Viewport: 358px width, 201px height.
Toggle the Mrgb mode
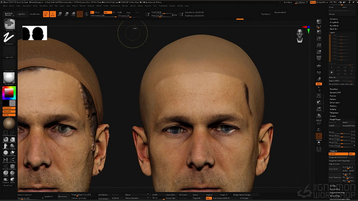click(97, 13)
